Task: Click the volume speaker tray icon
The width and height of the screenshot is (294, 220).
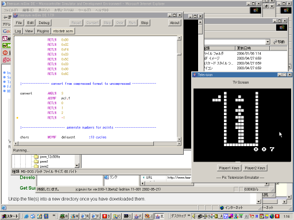Action: pos(194,216)
